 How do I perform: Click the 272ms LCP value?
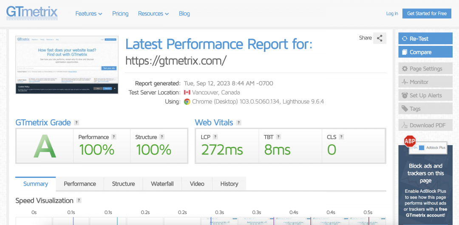222,150
